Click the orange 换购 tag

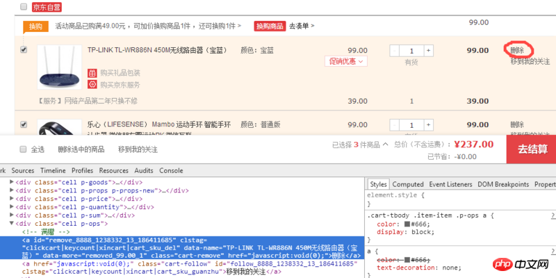click(36, 26)
